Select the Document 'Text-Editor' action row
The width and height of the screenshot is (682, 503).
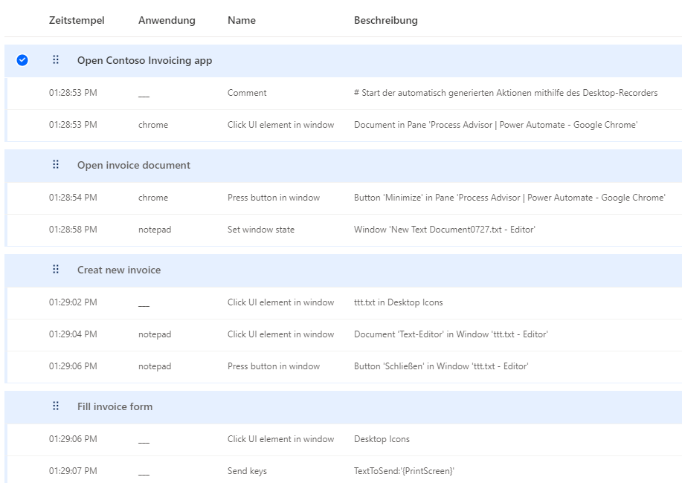(343, 334)
